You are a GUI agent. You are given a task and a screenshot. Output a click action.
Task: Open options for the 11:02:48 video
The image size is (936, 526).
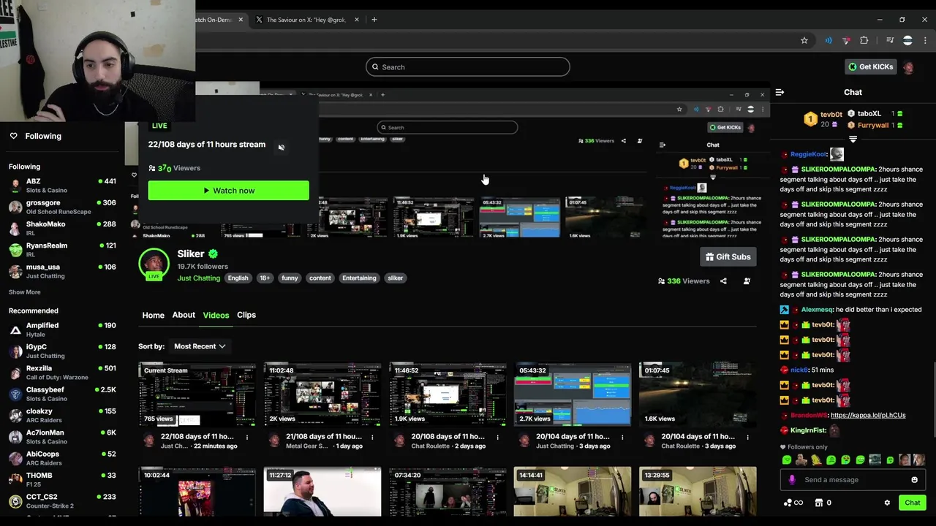pos(372,437)
